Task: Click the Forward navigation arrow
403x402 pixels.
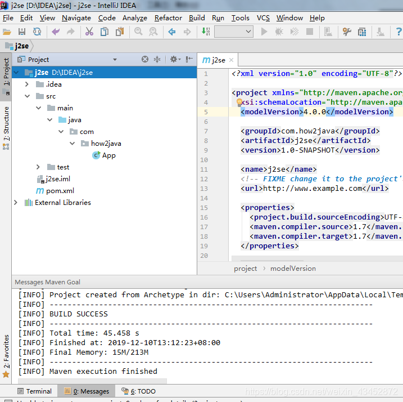Action: point(187,32)
